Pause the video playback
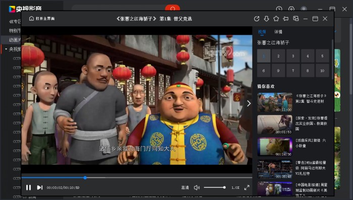This screenshot has width=353, height=200. (x=28, y=187)
